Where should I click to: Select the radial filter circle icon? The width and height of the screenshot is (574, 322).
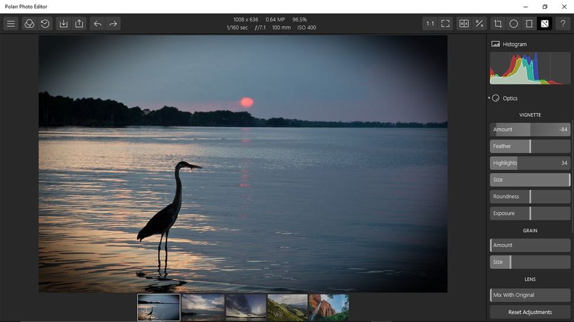tap(514, 24)
